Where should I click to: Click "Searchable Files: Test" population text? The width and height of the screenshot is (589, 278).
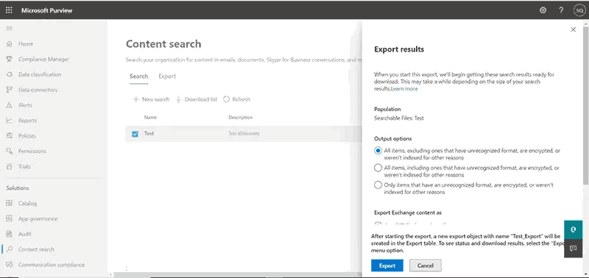point(399,118)
